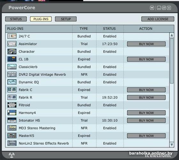Select the PLUG-INS tab
The width and height of the screenshot is (179, 160).
coord(41,19)
